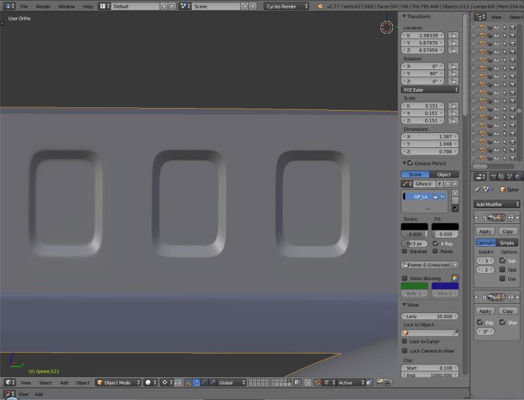Viewport: 524px width, 400px height.
Task: Toggle the Subsurf Sub option checkbox
Action: [503, 260]
